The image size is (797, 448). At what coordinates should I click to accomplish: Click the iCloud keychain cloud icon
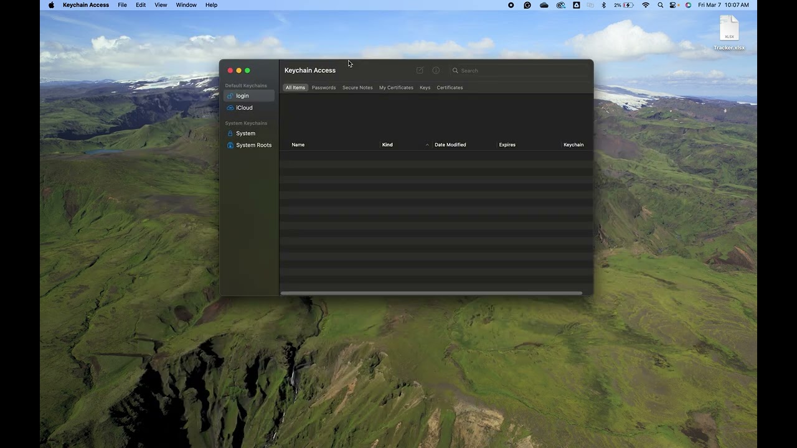point(230,108)
